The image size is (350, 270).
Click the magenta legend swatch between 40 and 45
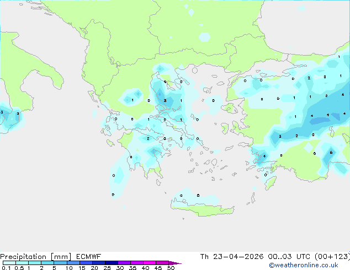[150, 263]
